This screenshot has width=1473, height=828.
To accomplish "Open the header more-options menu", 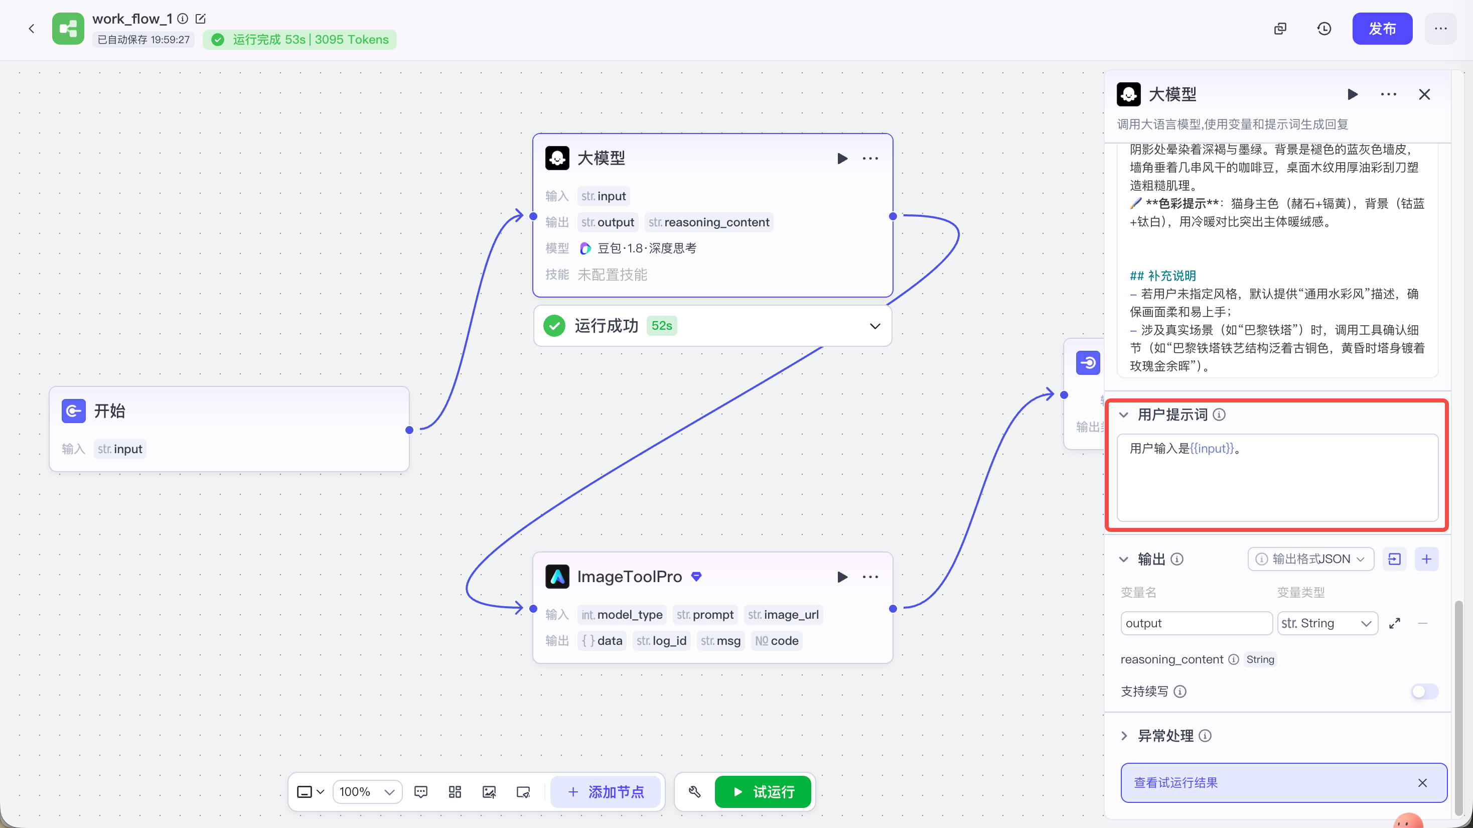I will tap(1440, 29).
